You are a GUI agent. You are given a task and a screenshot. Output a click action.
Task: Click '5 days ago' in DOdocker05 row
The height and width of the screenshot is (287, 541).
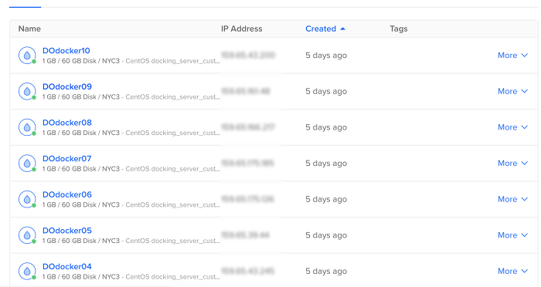coord(326,235)
